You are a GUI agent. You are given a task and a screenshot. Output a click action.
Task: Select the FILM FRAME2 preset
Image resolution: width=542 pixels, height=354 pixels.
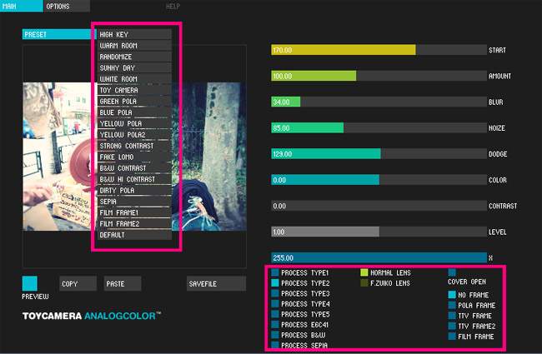pos(134,224)
